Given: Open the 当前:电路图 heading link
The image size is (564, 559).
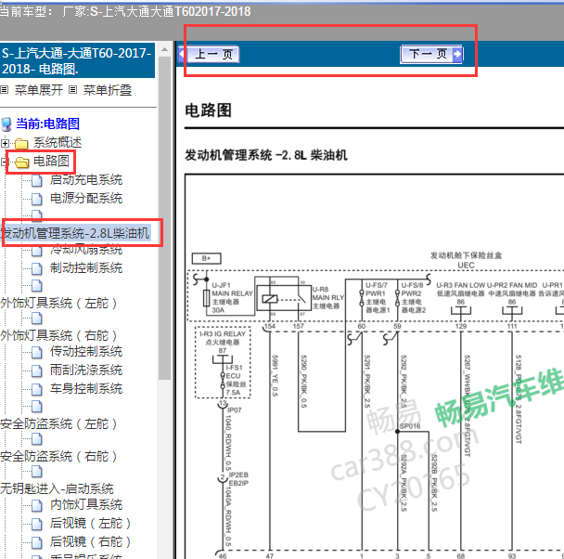Looking at the screenshot, I should point(47,123).
